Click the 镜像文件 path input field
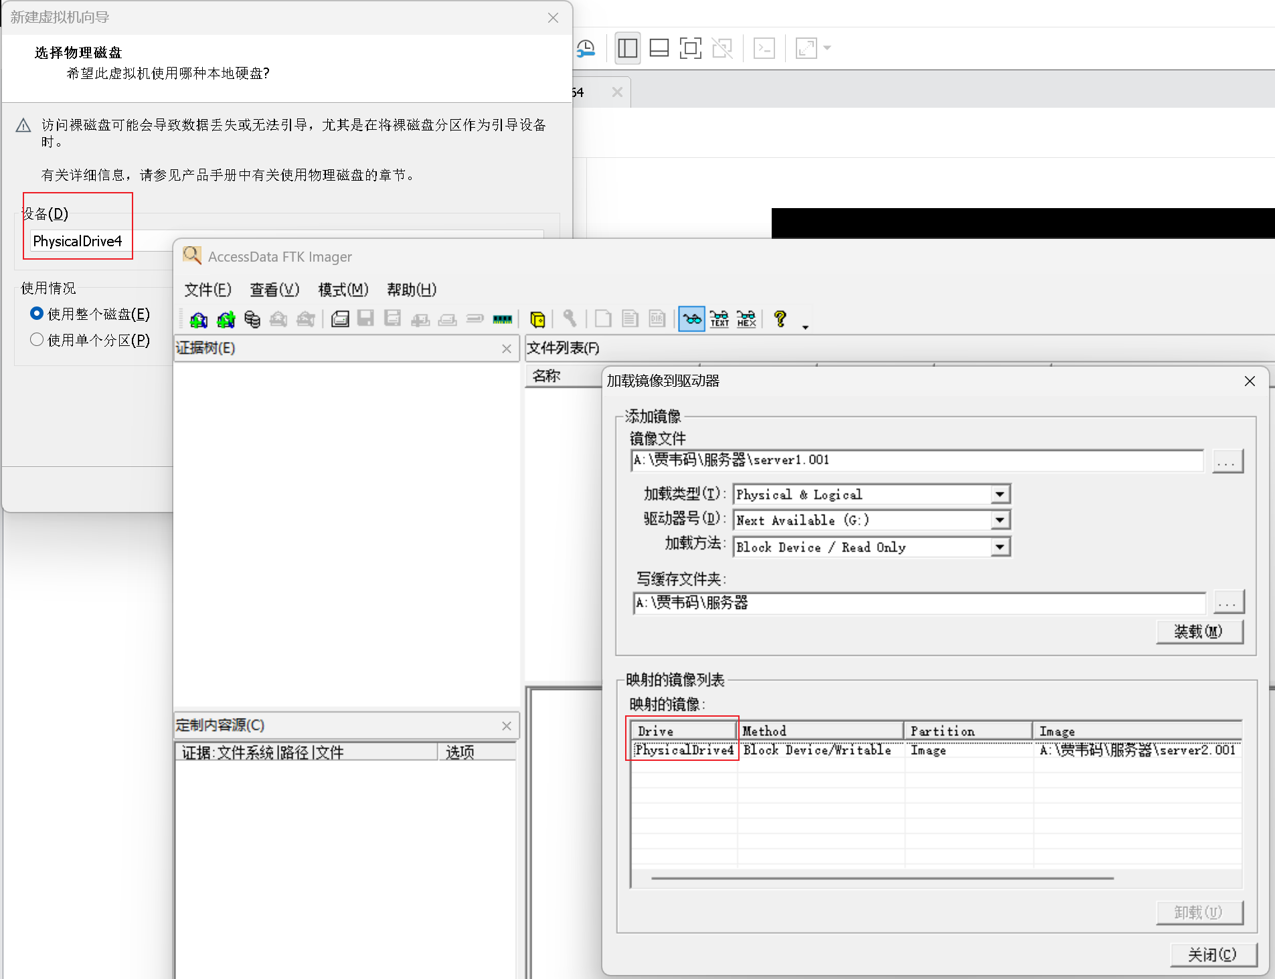This screenshot has height=979, width=1275. coord(917,460)
